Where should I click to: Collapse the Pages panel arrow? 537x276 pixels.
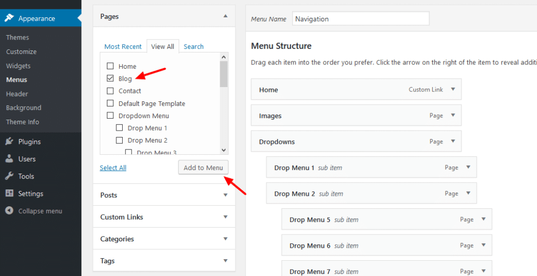(225, 16)
